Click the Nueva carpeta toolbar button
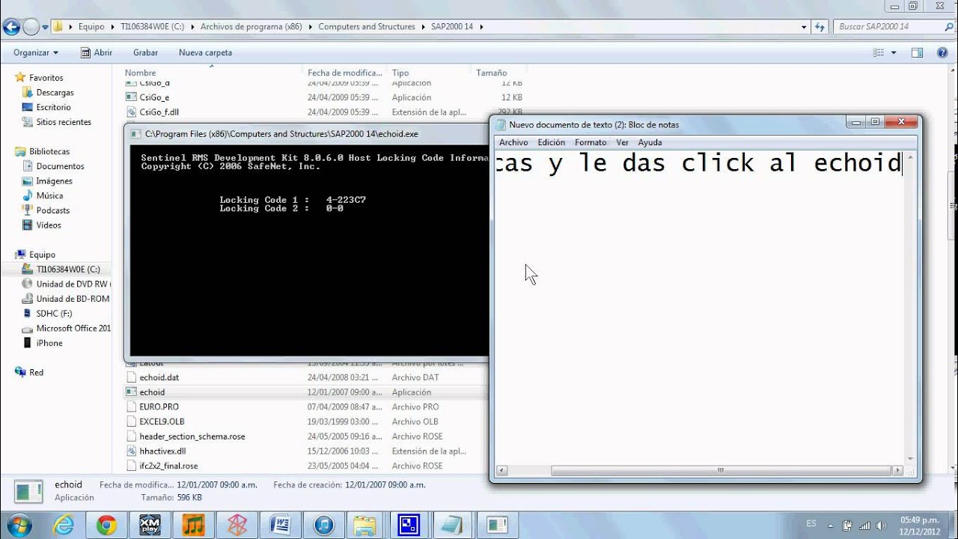Screen dimensions: 958x539 pos(205,52)
